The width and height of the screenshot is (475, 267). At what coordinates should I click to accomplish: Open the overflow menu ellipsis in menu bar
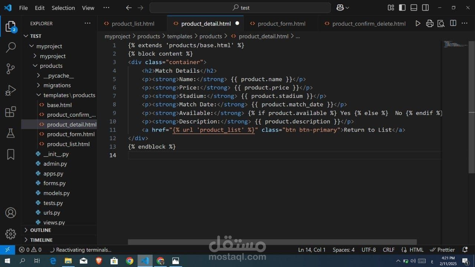(x=107, y=8)
